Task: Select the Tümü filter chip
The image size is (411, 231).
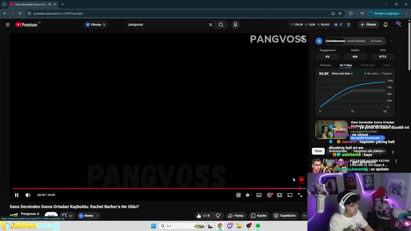Action: (x=318, y=151)
